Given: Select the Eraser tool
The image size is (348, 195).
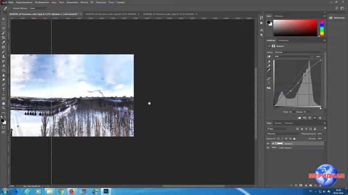Looking at the screenshot, I should pos(3,66).
